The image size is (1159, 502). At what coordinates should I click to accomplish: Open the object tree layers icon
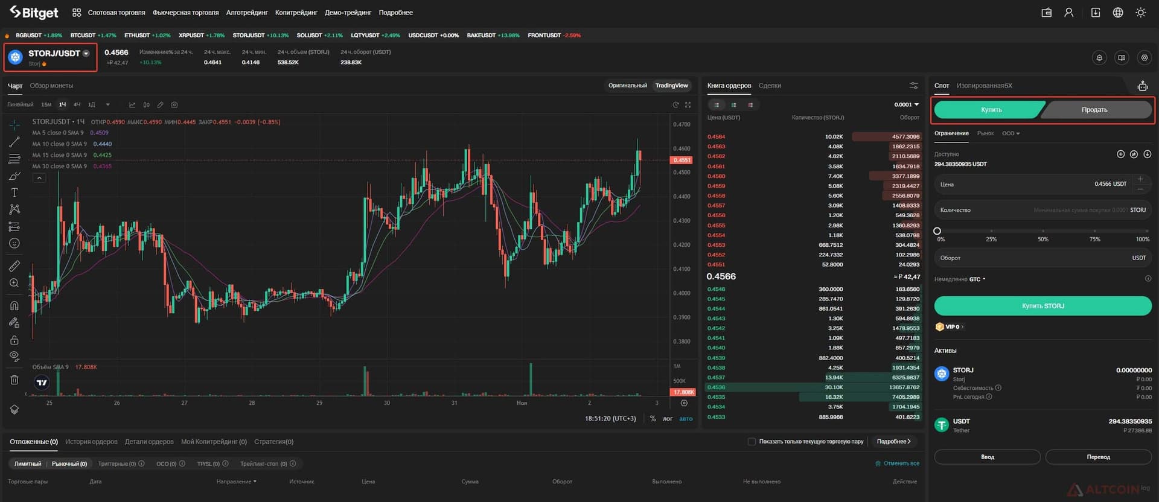[x=14, y=410]
